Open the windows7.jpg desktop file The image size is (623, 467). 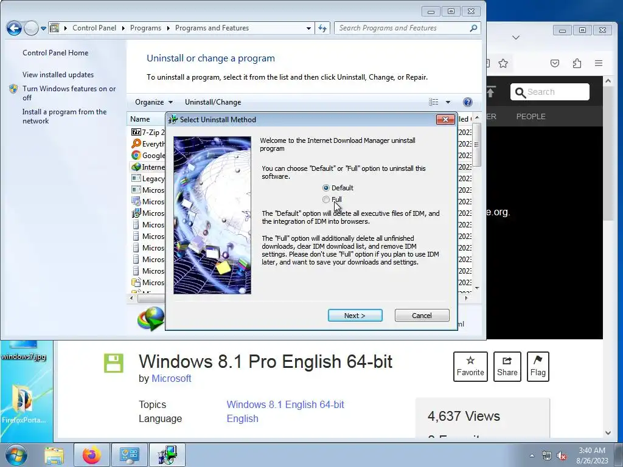click(24, 351)
